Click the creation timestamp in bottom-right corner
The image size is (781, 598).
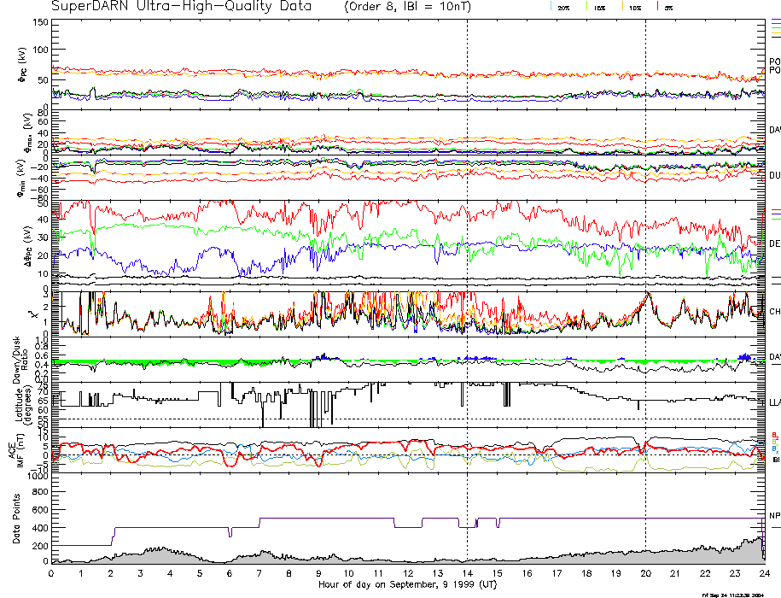point(730,594)
